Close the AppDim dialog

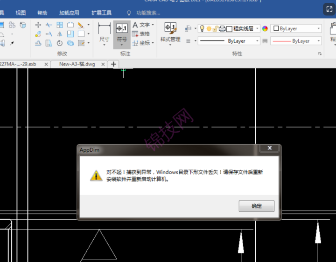coord(270,148)
